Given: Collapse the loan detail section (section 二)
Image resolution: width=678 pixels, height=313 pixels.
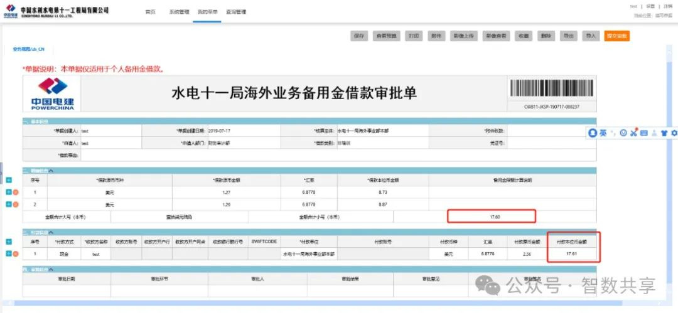Looking at the screenshot, I should (51, 171).
